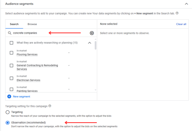The width and height of the screenshot is (192, 131).
Task: Open help icon after Search tab description
Action: click(x=177, y=13)
